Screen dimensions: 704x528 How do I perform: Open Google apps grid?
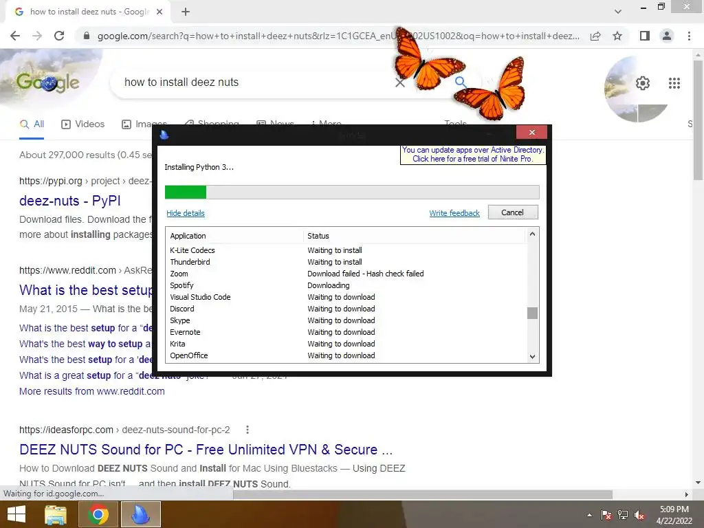coord(674,83)
